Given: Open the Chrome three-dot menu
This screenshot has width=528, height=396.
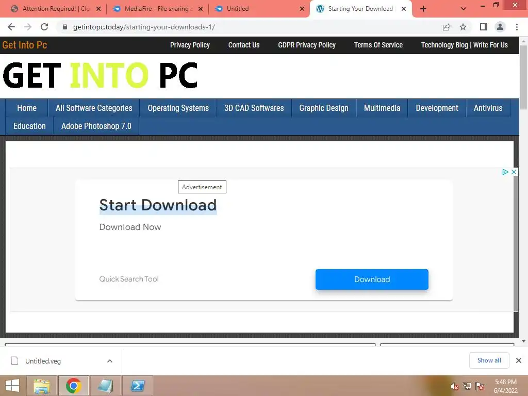Looking at the screenshot, I should [x=517, y=27].
